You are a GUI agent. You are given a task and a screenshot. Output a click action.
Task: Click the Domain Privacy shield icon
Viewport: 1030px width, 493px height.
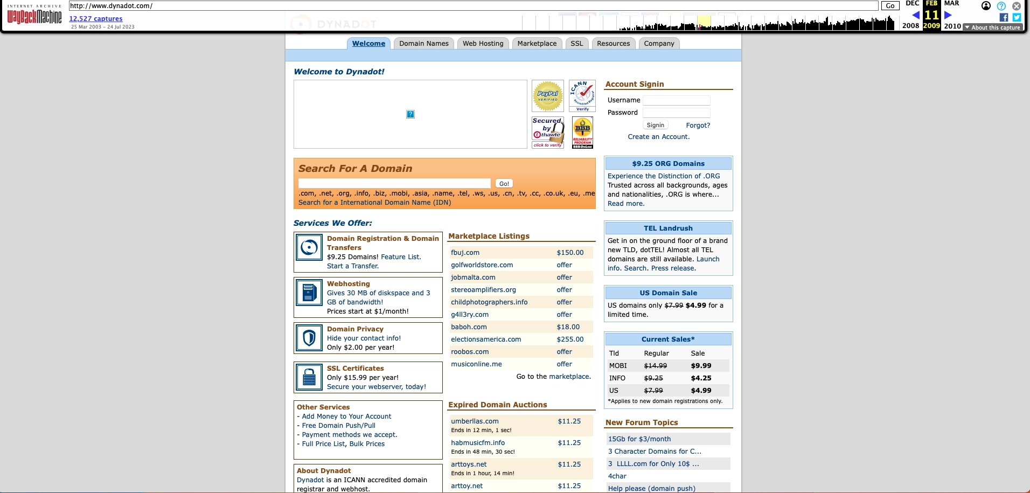point(309,338)
